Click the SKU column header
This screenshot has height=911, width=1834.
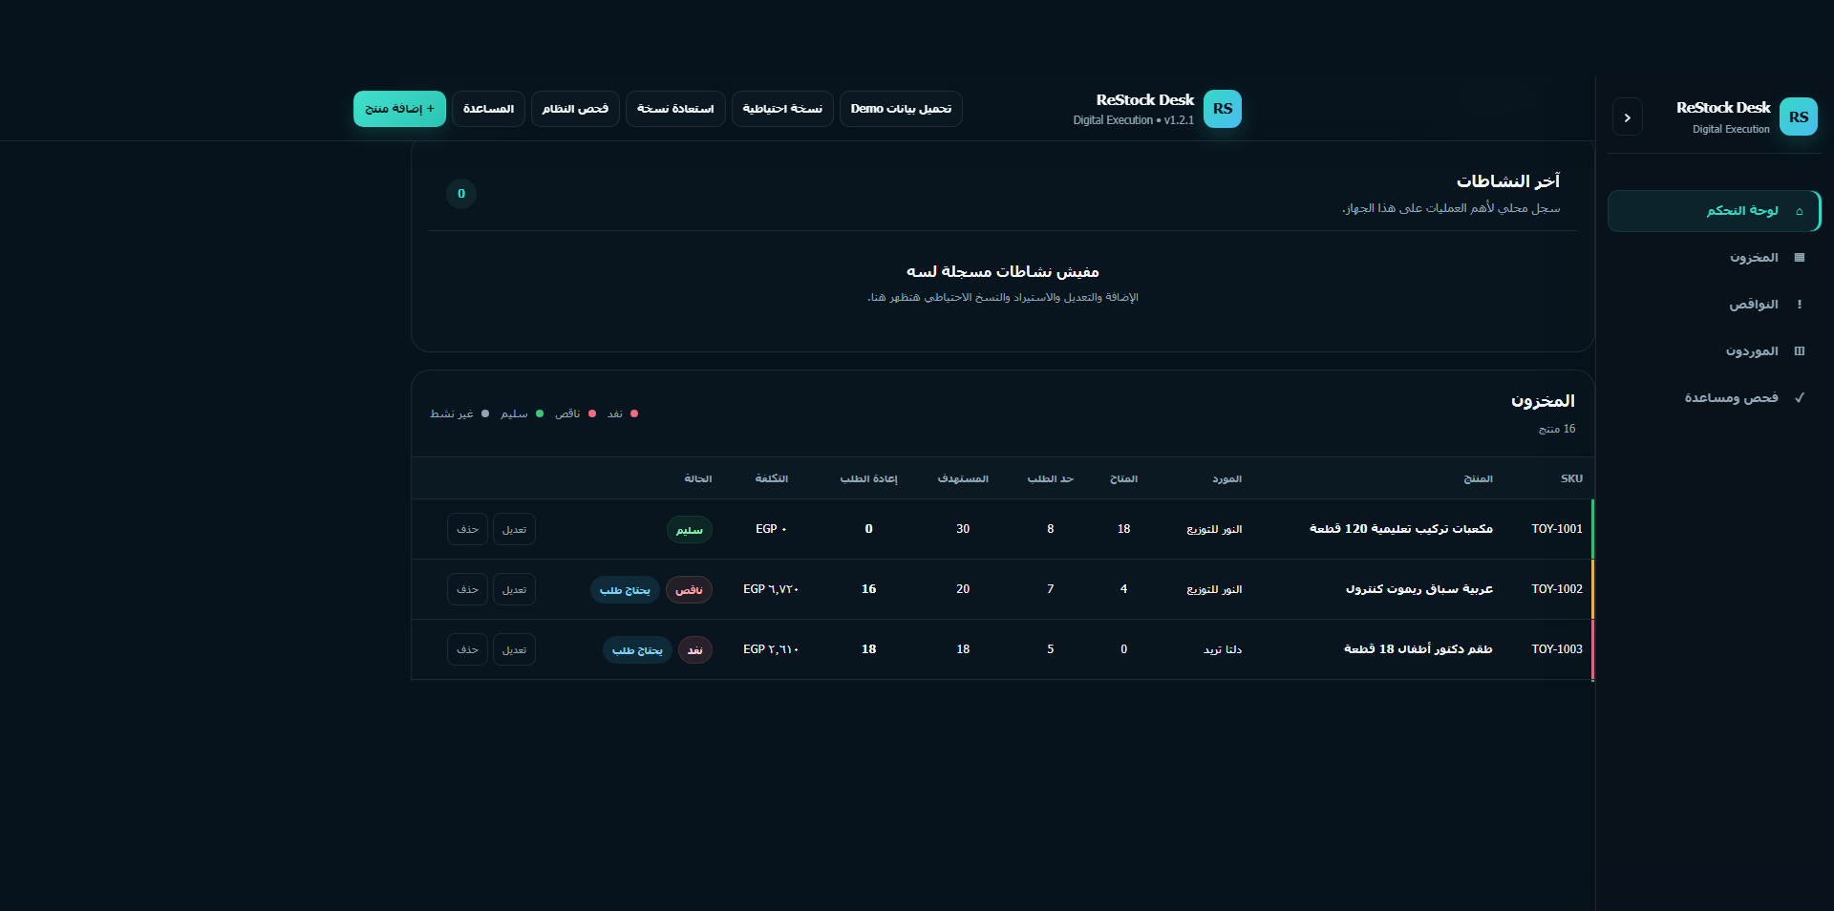pyautogui.click(x=1571, y=478)
